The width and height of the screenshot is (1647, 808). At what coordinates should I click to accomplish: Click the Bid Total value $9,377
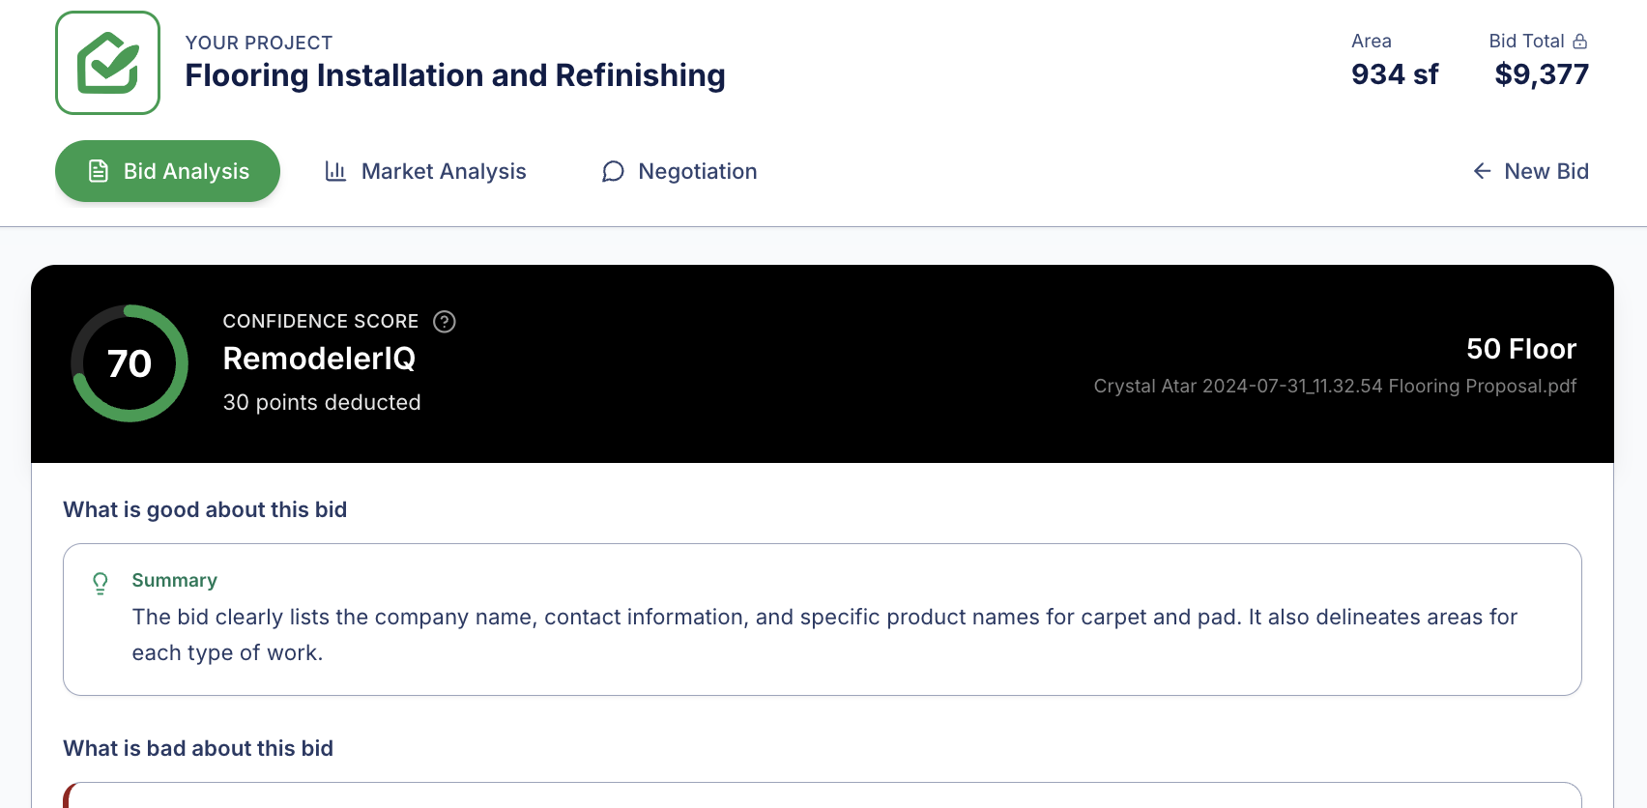click(1542, 74)
